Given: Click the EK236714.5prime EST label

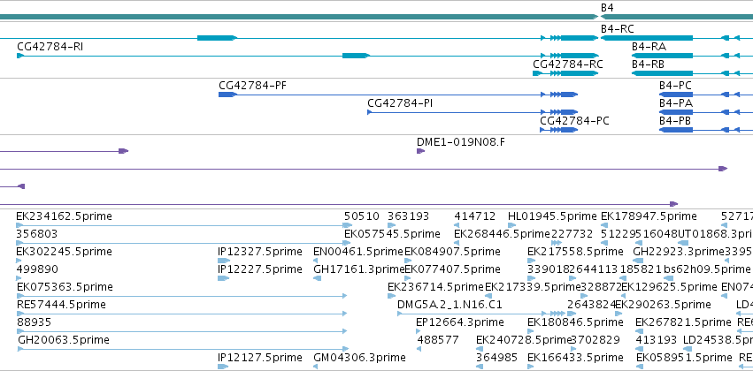Looking at the screenshot, I should 435,286.
